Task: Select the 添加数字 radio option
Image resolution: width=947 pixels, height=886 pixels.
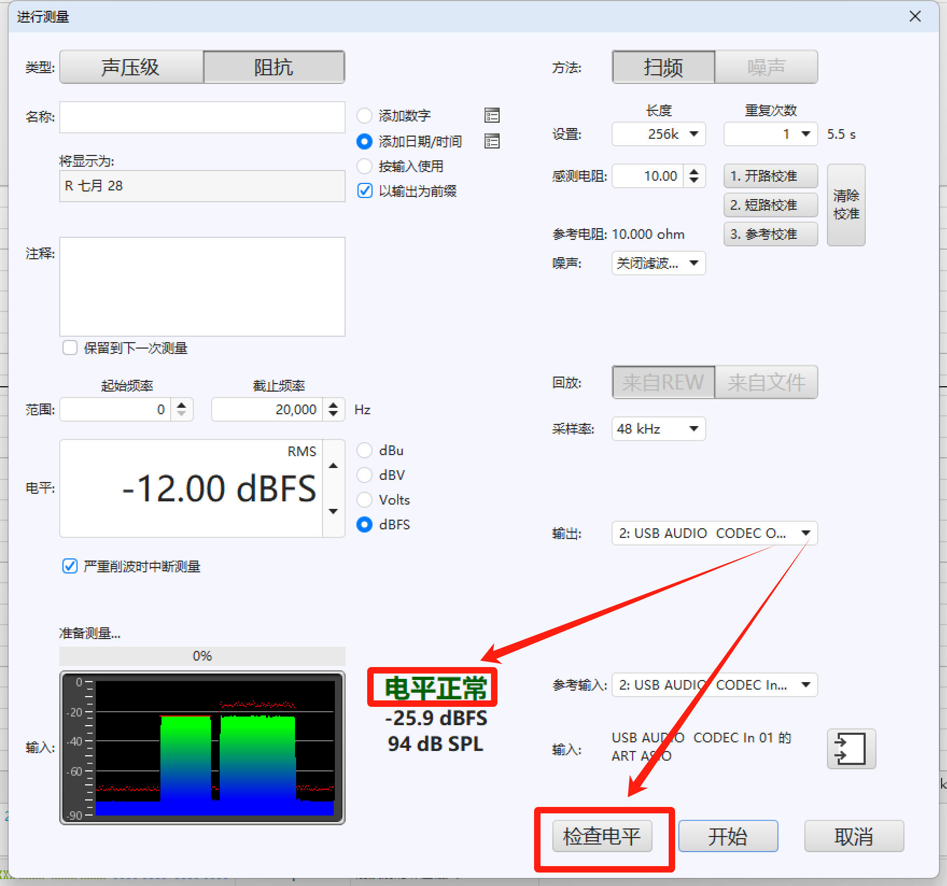Action: point(364,116)
